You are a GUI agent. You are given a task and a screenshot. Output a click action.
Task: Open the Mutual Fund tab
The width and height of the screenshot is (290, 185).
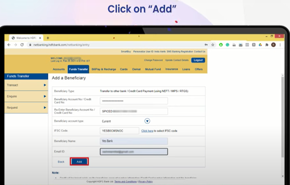coord(153,69)
